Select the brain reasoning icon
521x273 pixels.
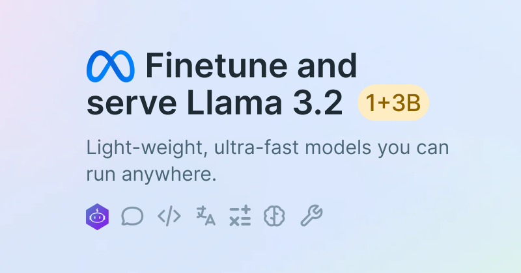point(275,216)
